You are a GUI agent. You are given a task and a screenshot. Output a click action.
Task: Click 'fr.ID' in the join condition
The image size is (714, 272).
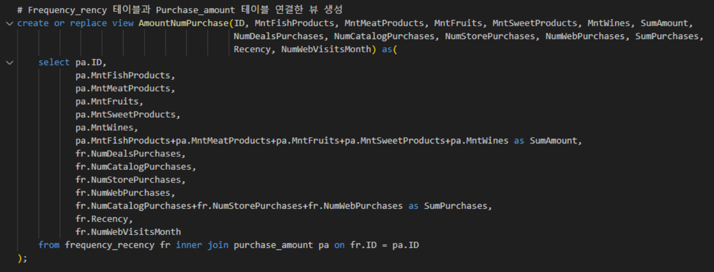[363, 245]
